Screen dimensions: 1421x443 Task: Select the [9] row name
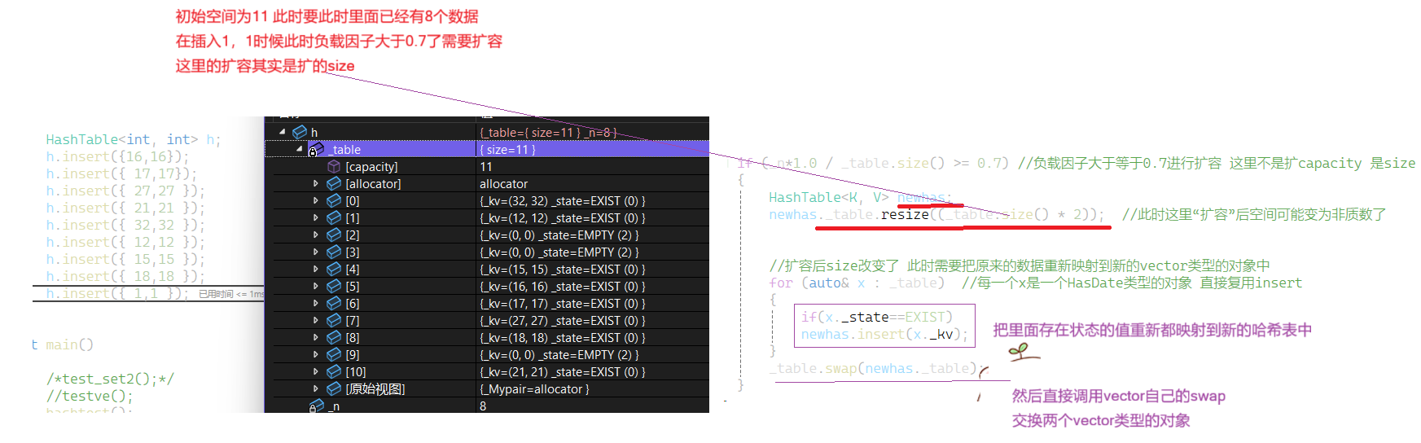pyautogui.click(x=352, y=354)
